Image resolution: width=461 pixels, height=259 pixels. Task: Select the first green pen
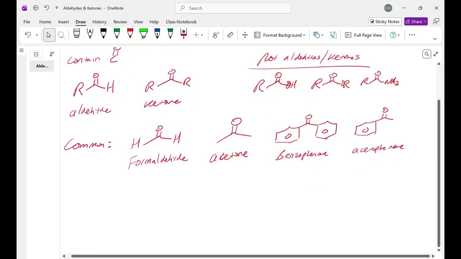(x=117, y=34)
